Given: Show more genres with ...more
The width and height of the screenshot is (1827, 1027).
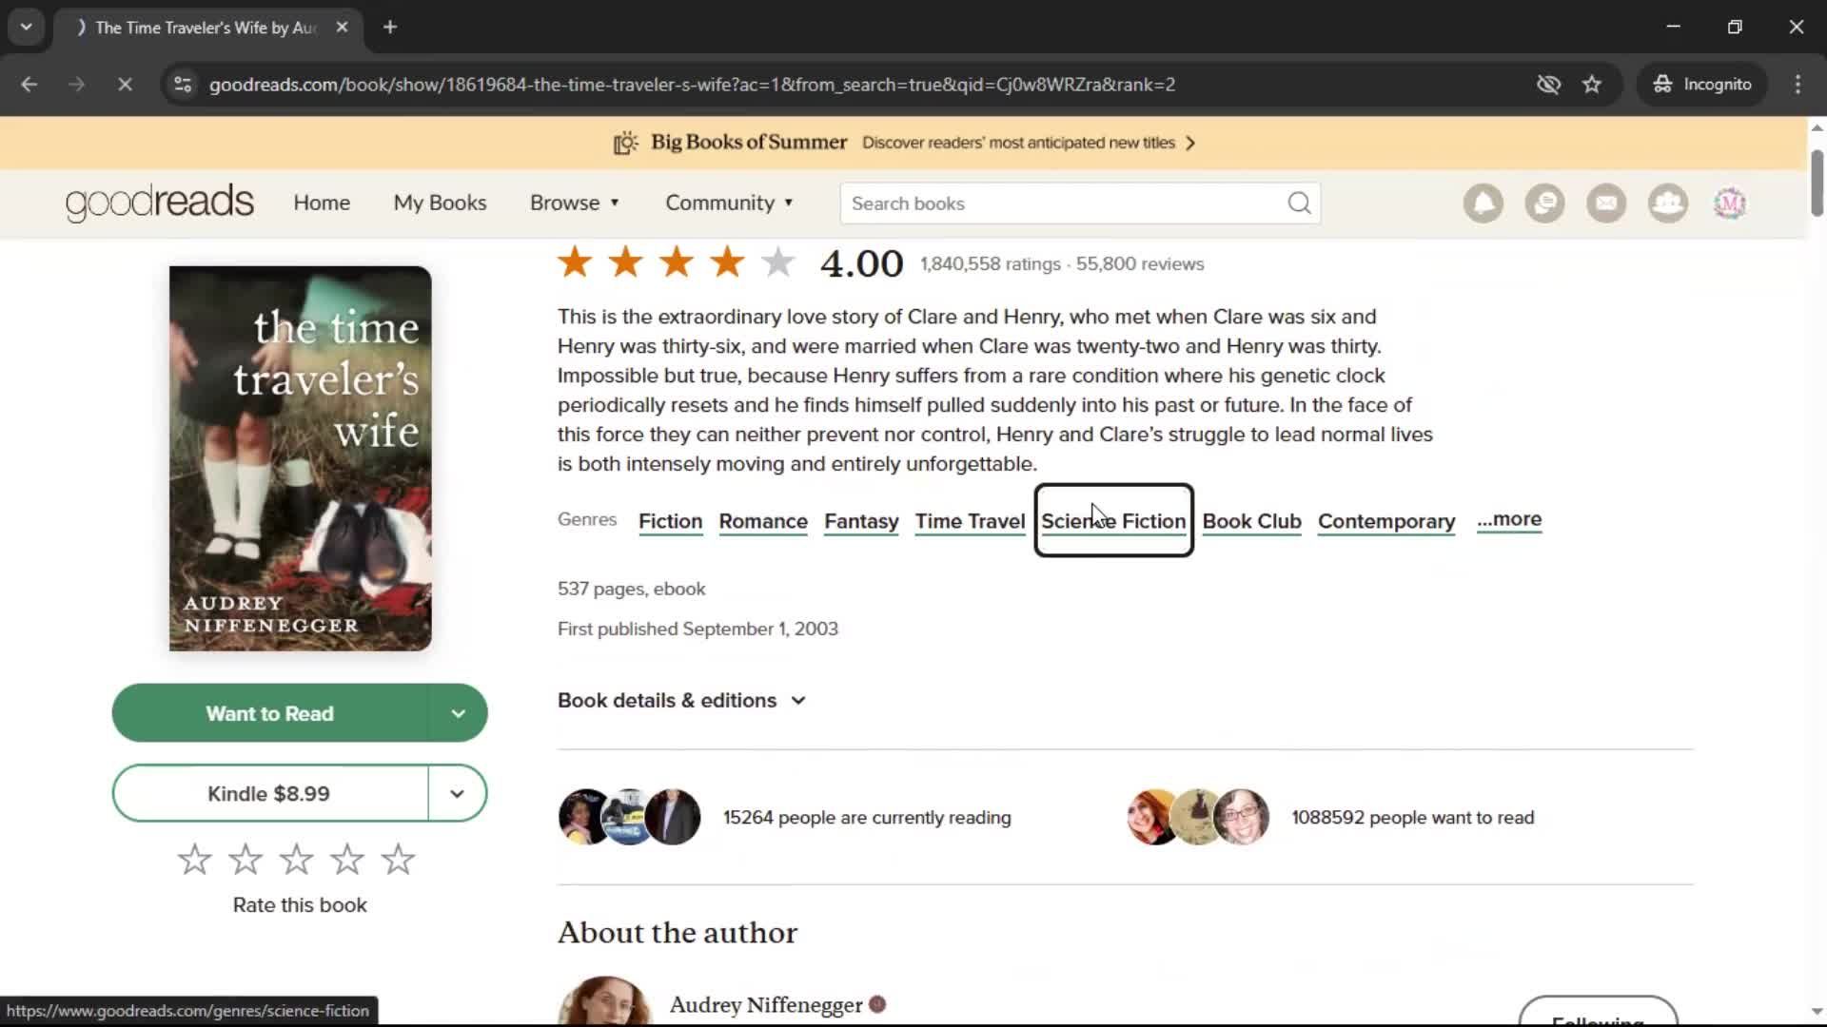Looking at the screenshot, I should click(1509, 520).
